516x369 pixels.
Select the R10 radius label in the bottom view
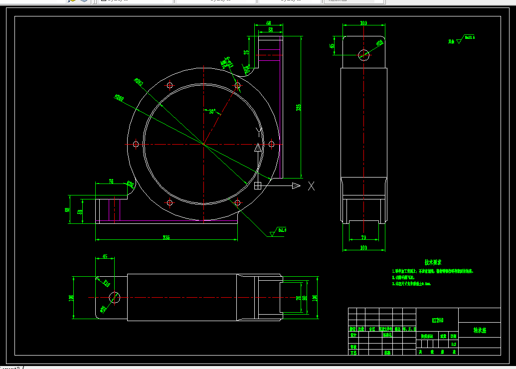[x=107, y=283]
